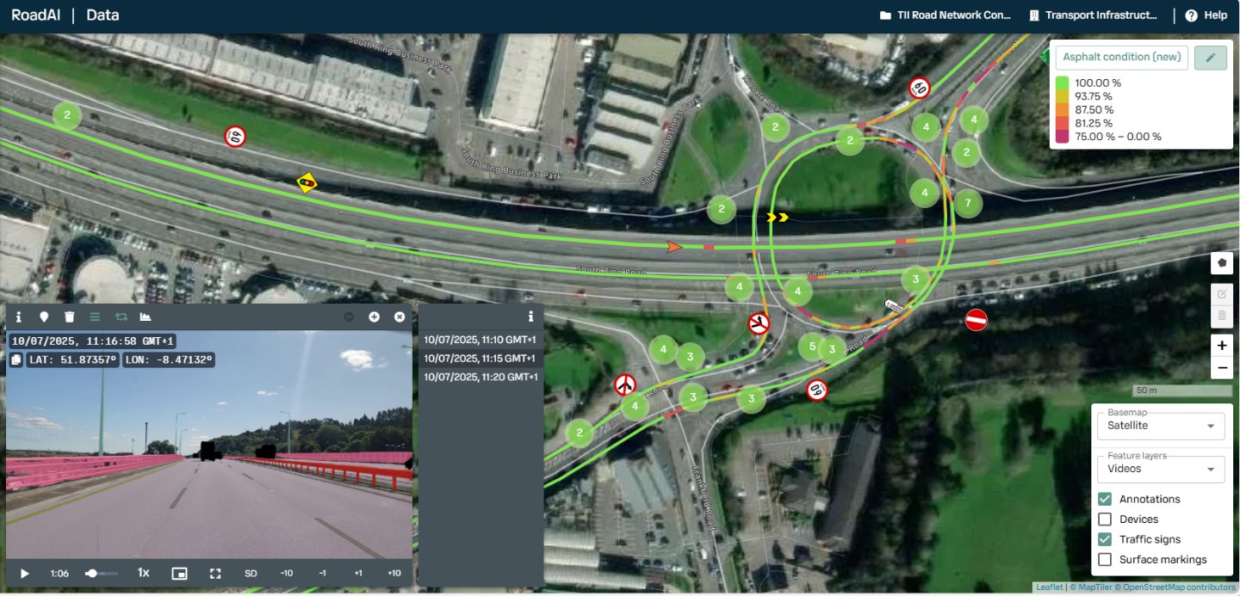Click the minus circle icon on video panel
Screen dimensions: 1240x596
pyautogui.click(x=349, y=317)
